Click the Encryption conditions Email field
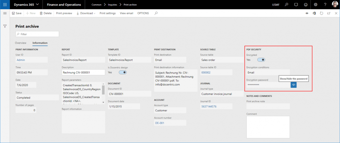Image resolution: width=340 pixels, height=143 pixels. pyautogui.click(x=268, y=72)
